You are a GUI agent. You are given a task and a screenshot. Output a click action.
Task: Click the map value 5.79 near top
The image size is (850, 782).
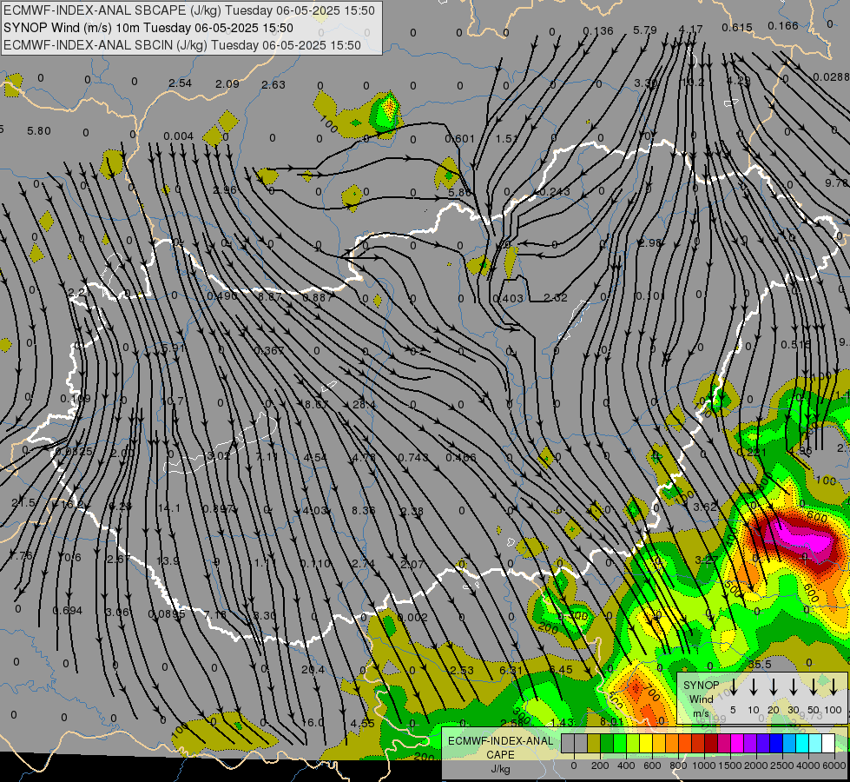[645, 30]
